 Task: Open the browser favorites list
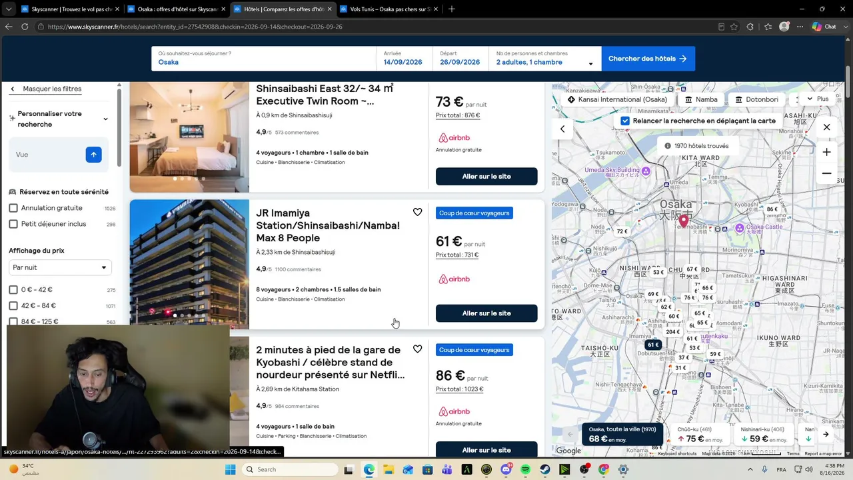[768, 27]
